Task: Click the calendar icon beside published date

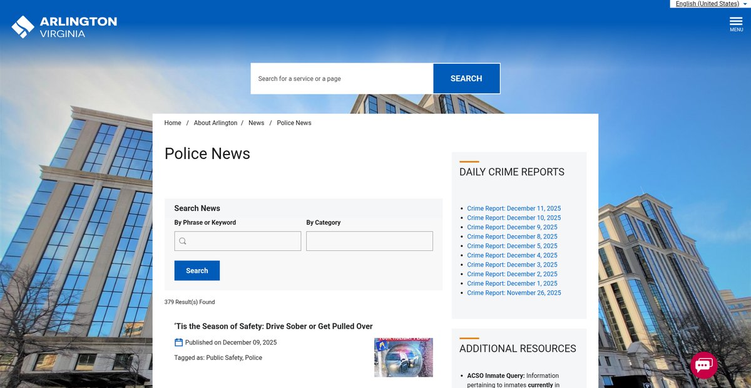Action: coord(178,342)
